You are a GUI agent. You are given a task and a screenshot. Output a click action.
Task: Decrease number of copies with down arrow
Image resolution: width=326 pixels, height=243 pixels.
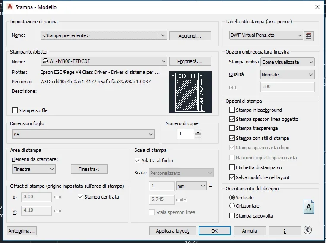pos(198,136)
